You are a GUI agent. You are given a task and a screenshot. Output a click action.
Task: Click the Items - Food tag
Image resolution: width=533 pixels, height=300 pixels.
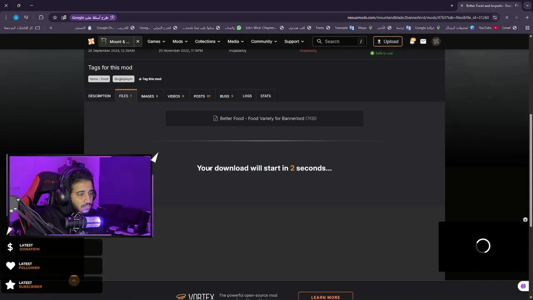99,79
